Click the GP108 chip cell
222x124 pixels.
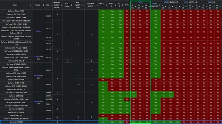[x=49, y=118]
